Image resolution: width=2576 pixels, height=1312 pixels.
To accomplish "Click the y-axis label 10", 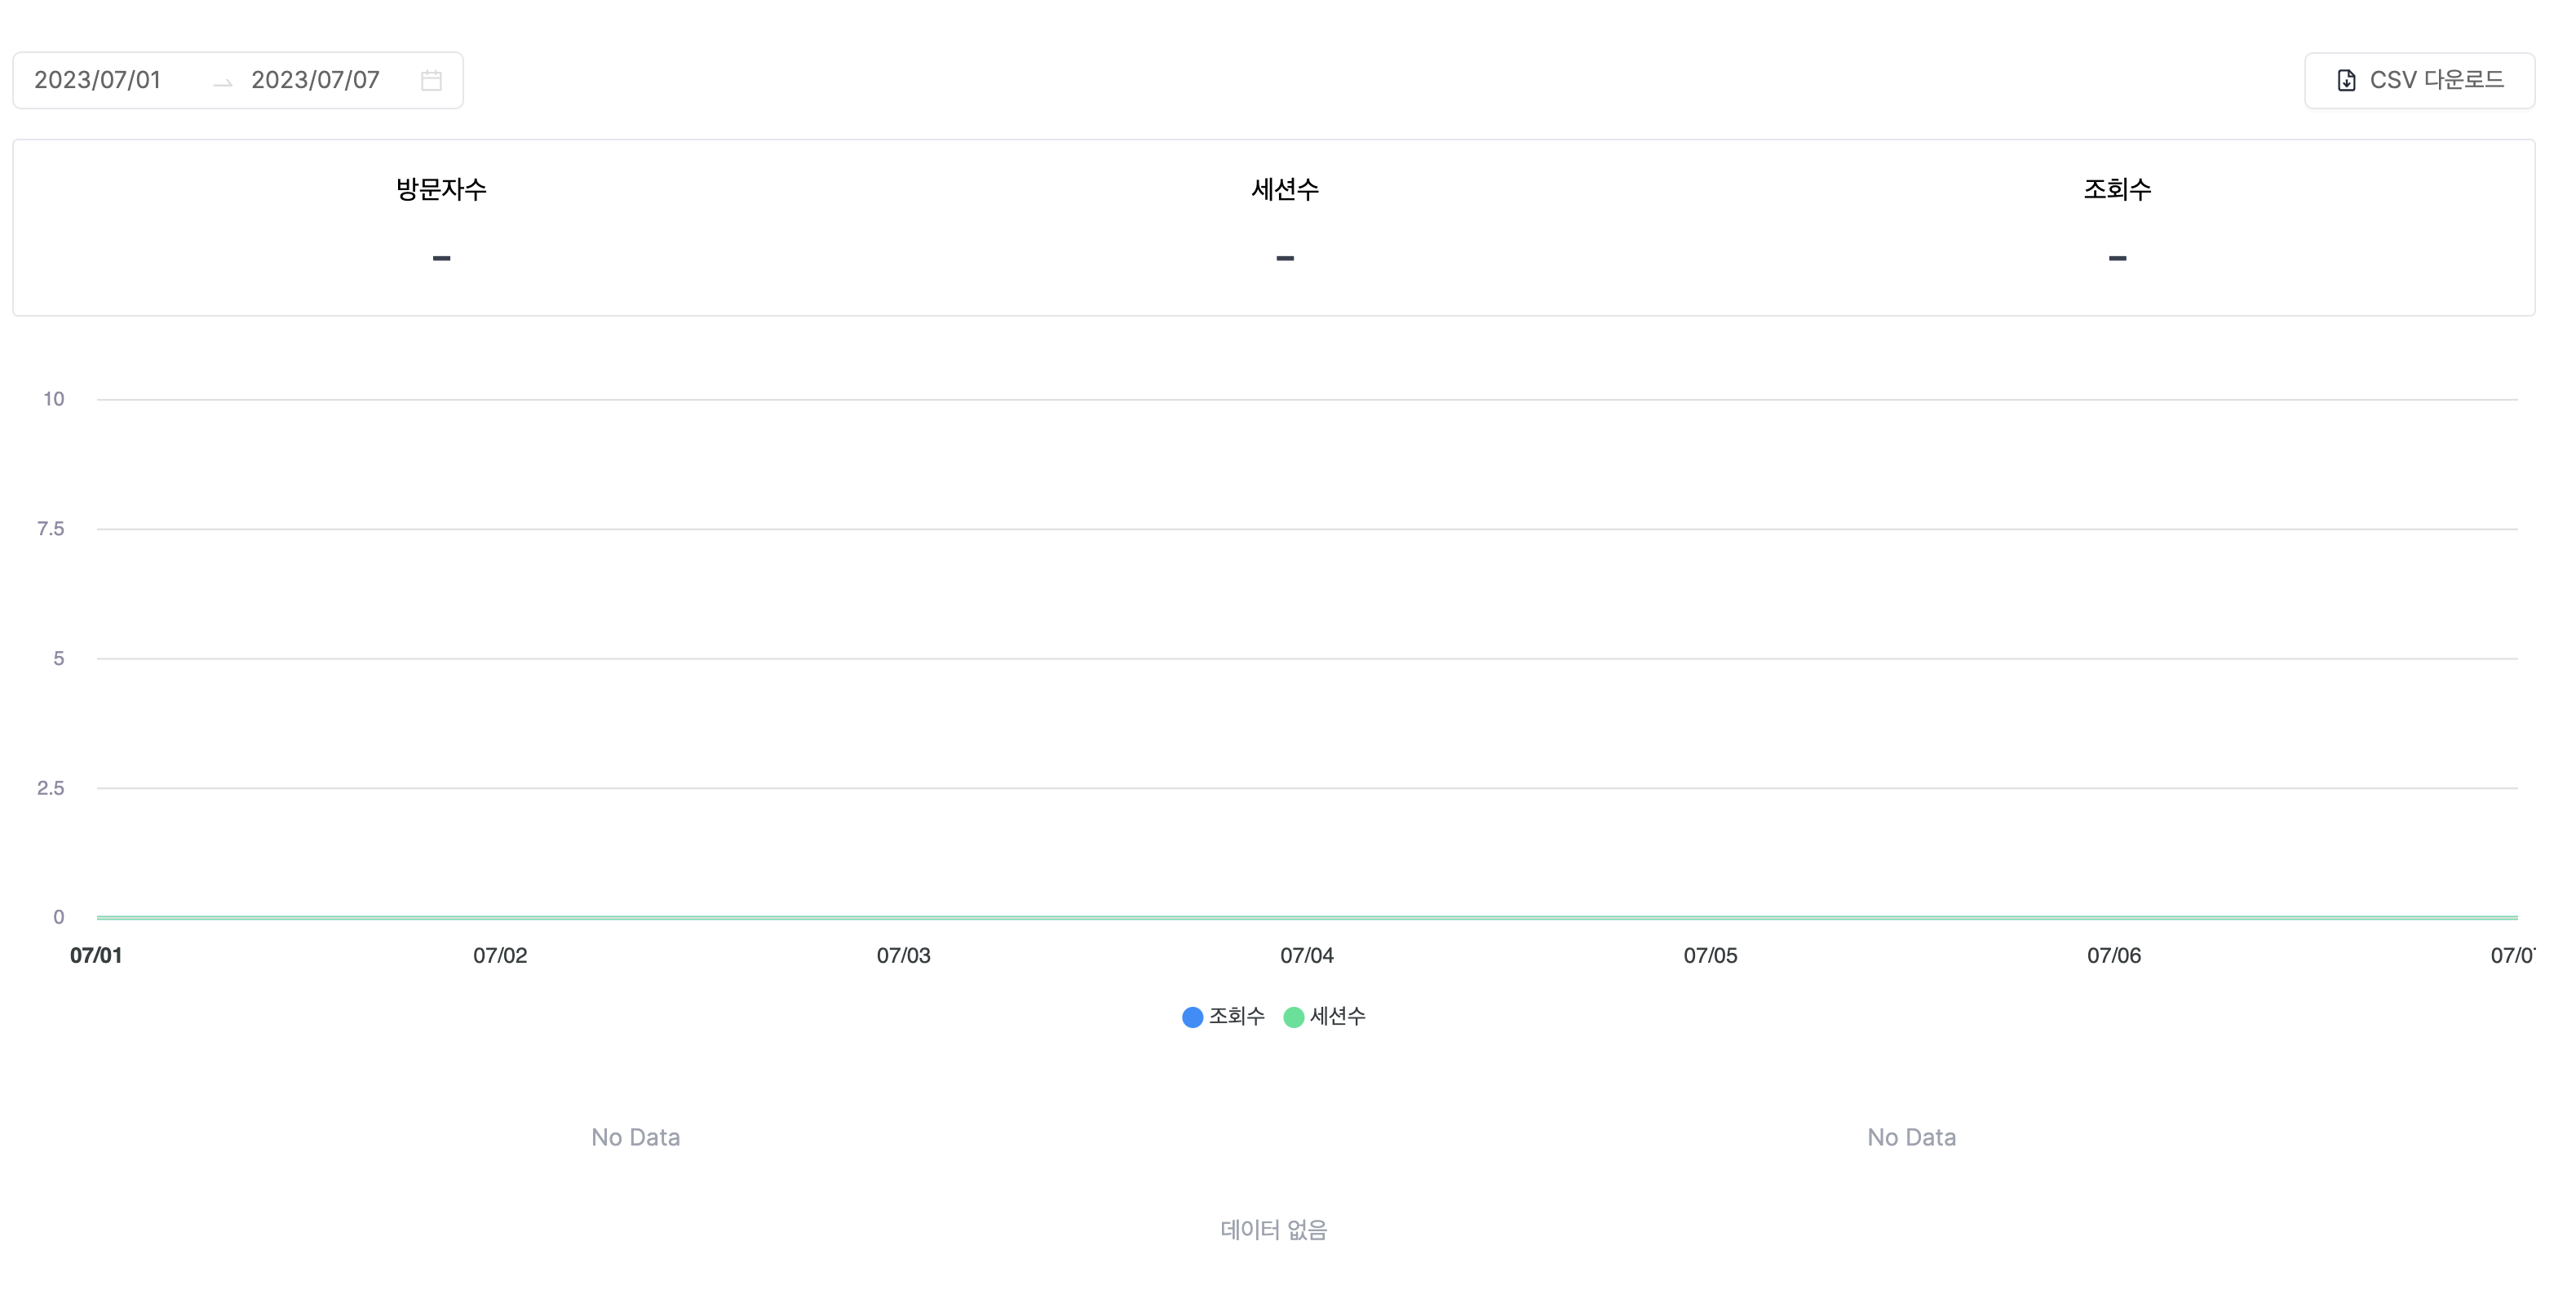I will [x=53, y=399].
